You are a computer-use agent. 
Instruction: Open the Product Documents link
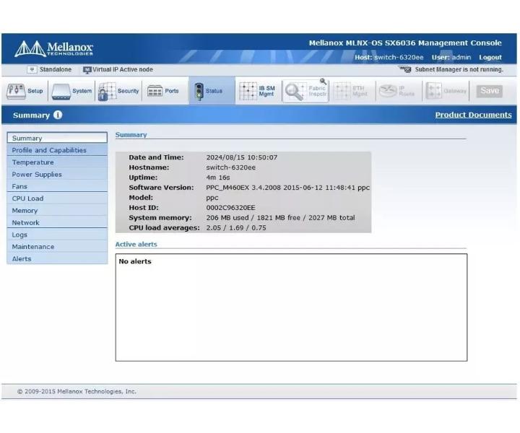[x=473, y=115]
